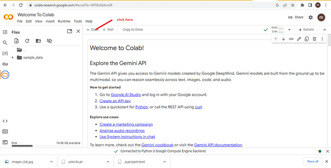Open yolov5s.pt download options arrow

108,162
